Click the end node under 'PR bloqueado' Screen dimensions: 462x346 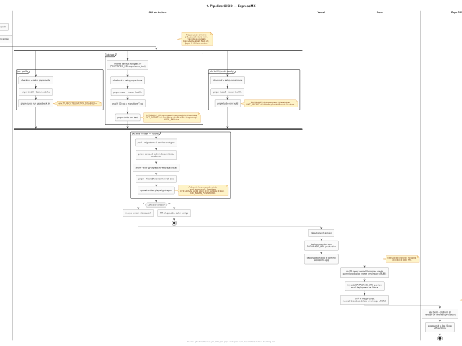(174, 223)
